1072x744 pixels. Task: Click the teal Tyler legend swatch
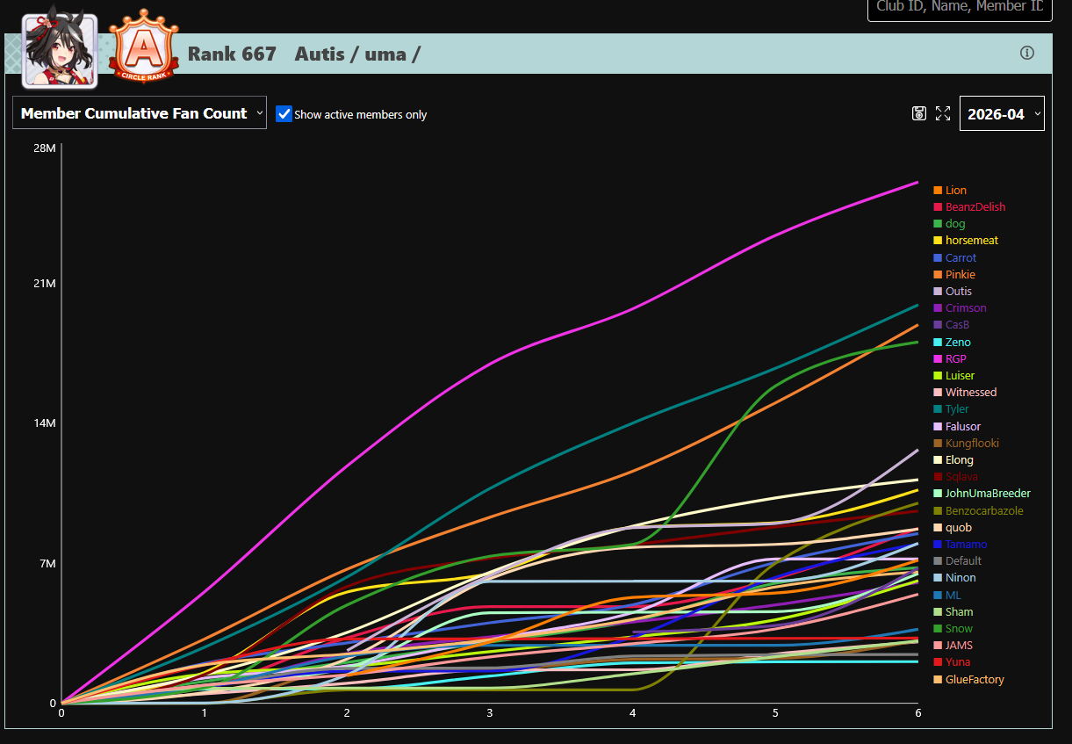click(938, 409)
